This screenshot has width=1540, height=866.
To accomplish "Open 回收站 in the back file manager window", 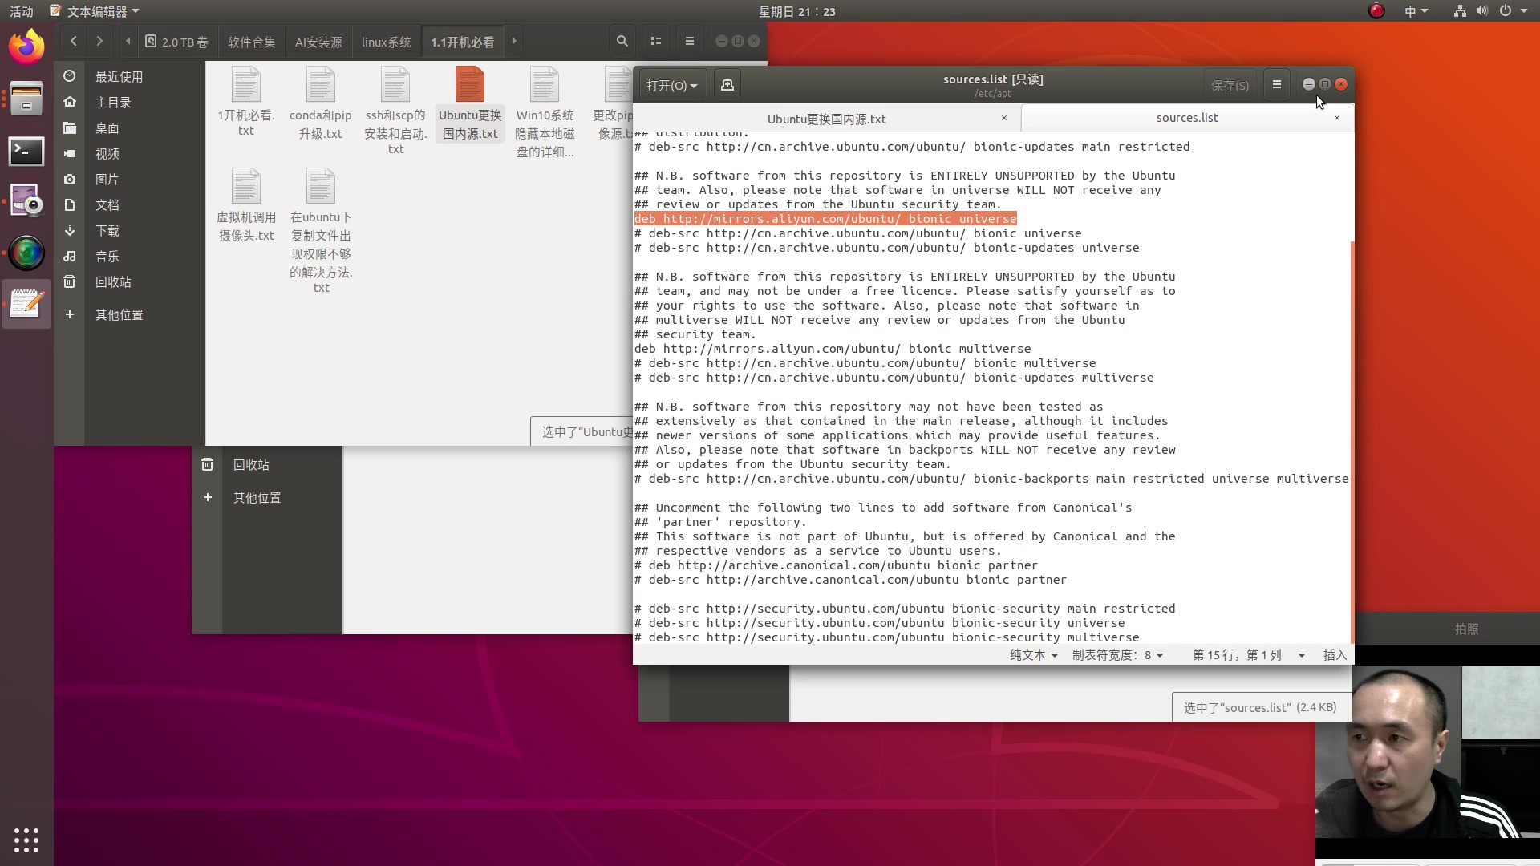I will point(251,464).
